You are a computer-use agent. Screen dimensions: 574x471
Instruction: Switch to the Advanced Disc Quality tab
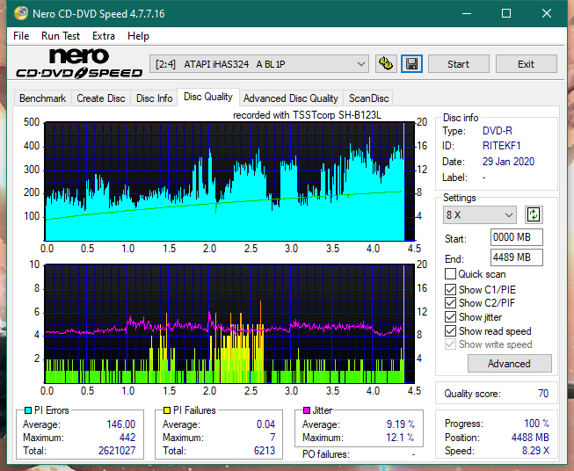coord(291,98)
